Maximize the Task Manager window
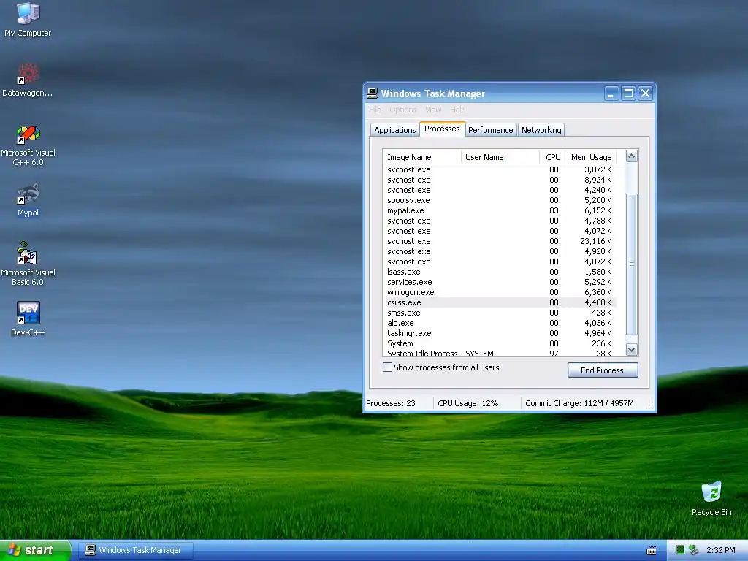The width and height of the screenshot is (748, 561). coord(628,93)
